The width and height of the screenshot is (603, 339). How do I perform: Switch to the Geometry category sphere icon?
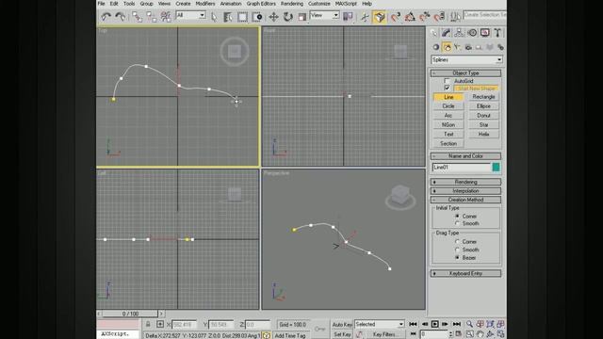435,47
